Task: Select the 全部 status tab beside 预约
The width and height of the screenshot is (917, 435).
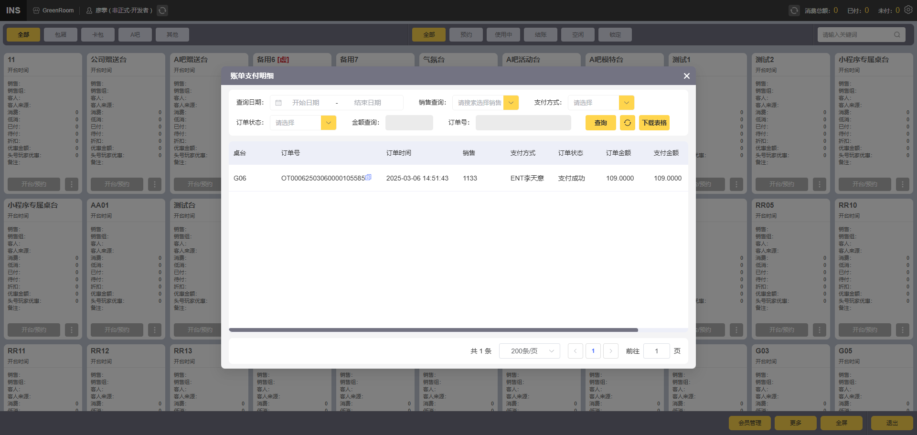Action: pos(429,34)
